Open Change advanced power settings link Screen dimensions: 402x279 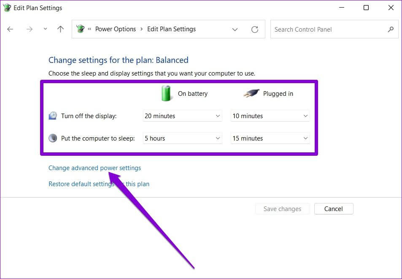click(94, 168)
